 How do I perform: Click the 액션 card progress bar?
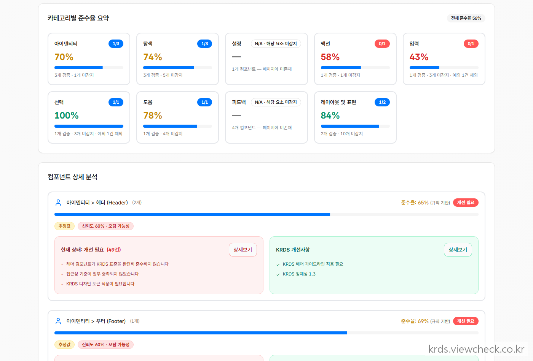(355, 68)
